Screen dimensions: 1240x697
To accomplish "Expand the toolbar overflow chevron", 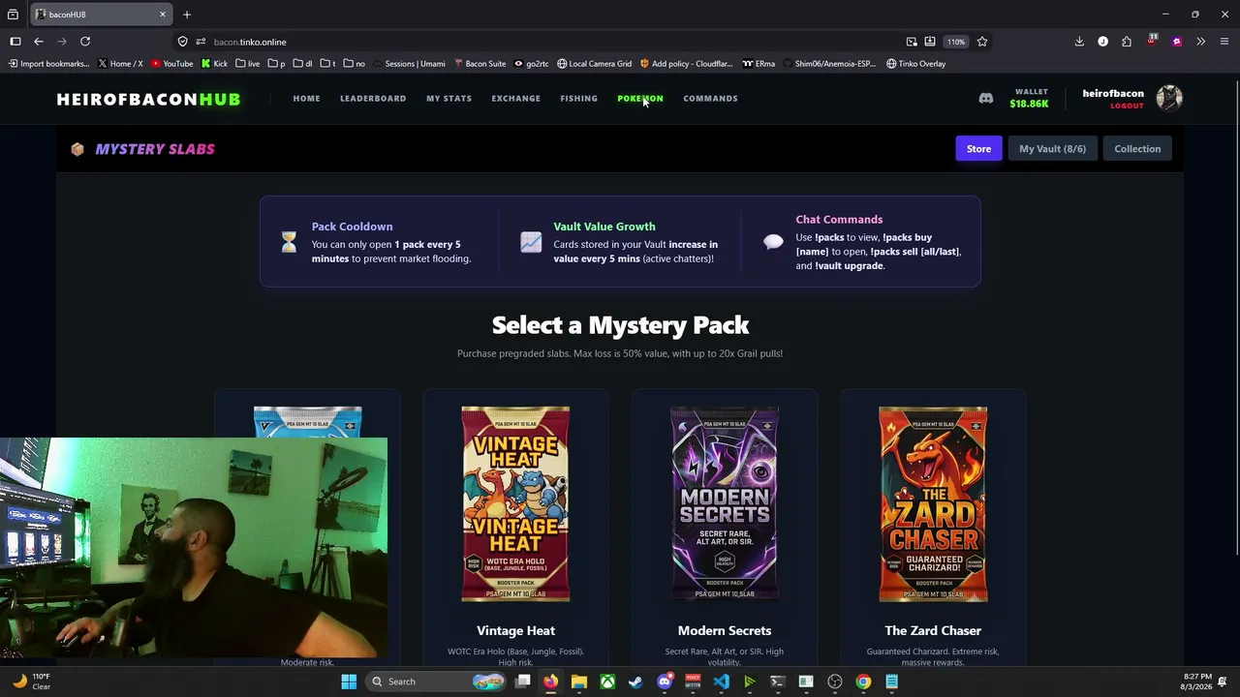I will pos(1200,42).
